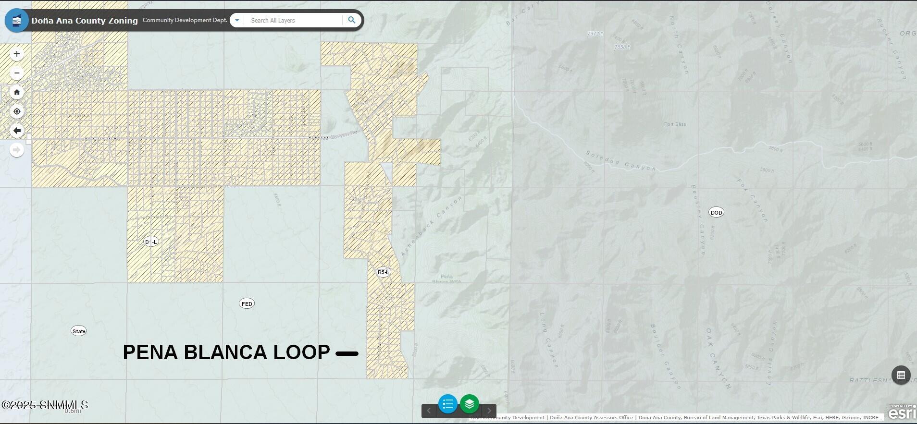Click the Achenback Canyon map label
917x424 pixels.
point(432,226)
